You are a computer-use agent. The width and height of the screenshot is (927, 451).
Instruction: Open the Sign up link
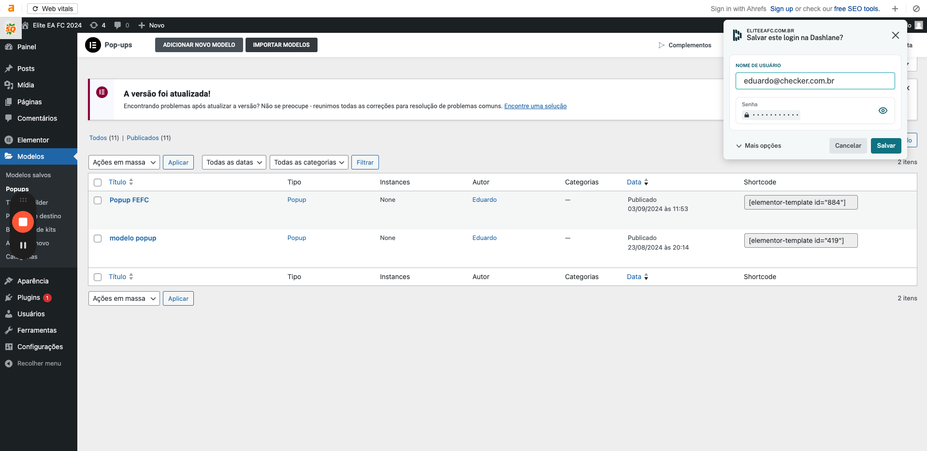(782, 9)
